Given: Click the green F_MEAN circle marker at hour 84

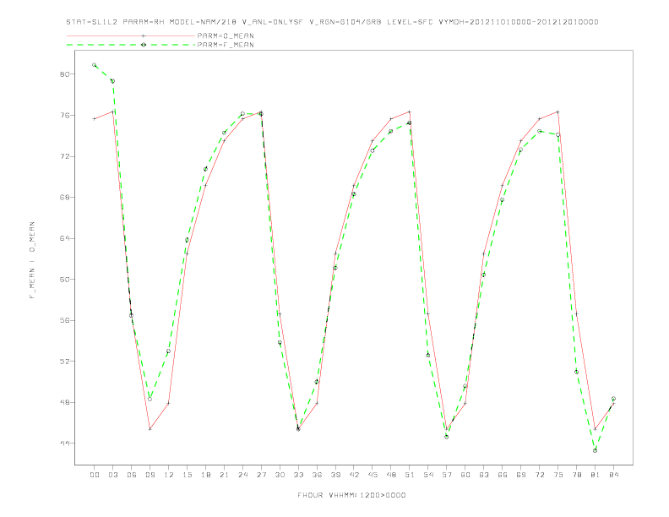Looking at the screenshot, I should [x=613, y=399].
